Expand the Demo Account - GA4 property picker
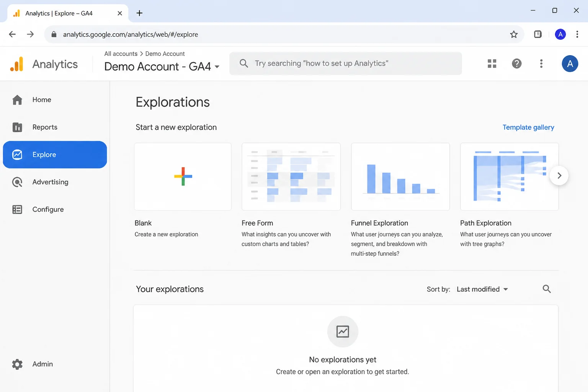Screen dimensions: 588x392 pyautogui.click(x=162, y=67)
